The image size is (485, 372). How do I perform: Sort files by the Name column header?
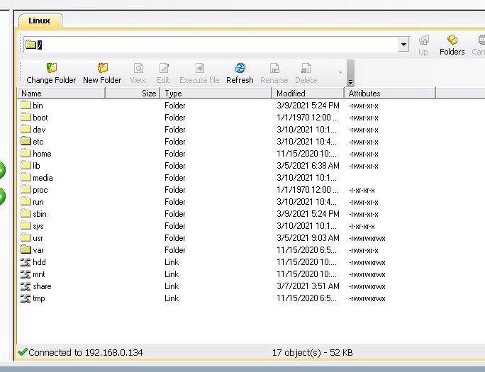coord(62,94)
